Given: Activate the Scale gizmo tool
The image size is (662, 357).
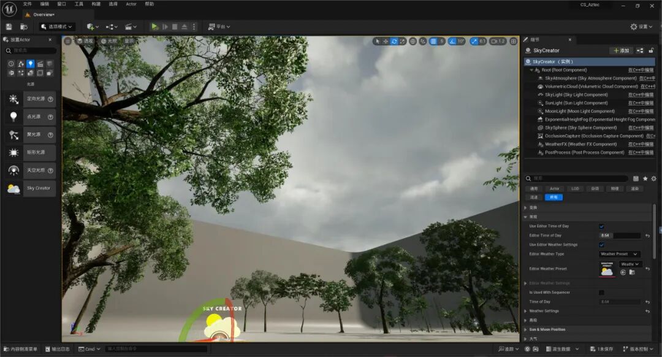Looking at the screenshot, I should pos(402,41).
